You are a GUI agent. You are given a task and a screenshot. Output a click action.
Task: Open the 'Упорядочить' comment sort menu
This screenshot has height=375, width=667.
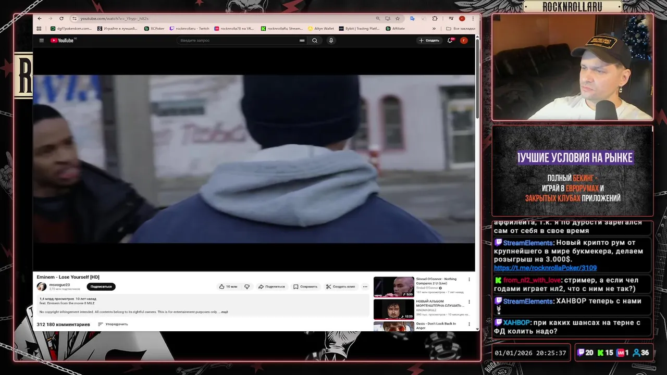coord(113,324)
